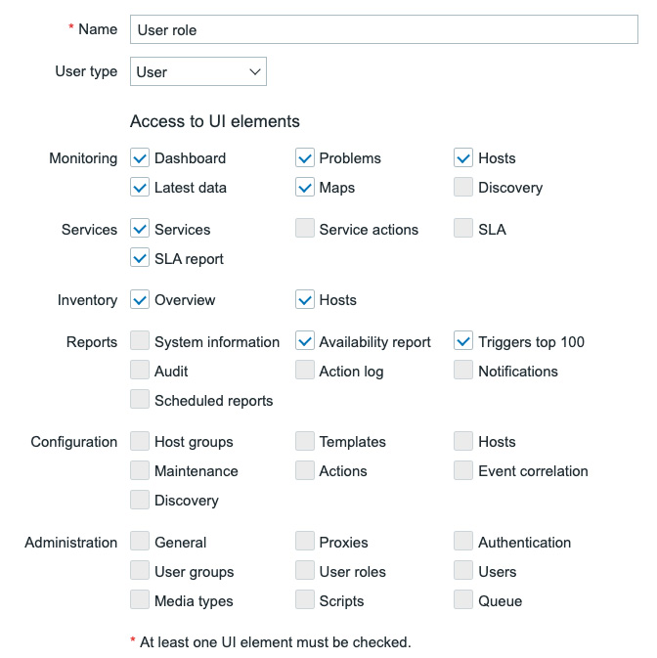Click the Name input field
The image size is (657, 658).
pyautogui.click(x=384, y=29)
